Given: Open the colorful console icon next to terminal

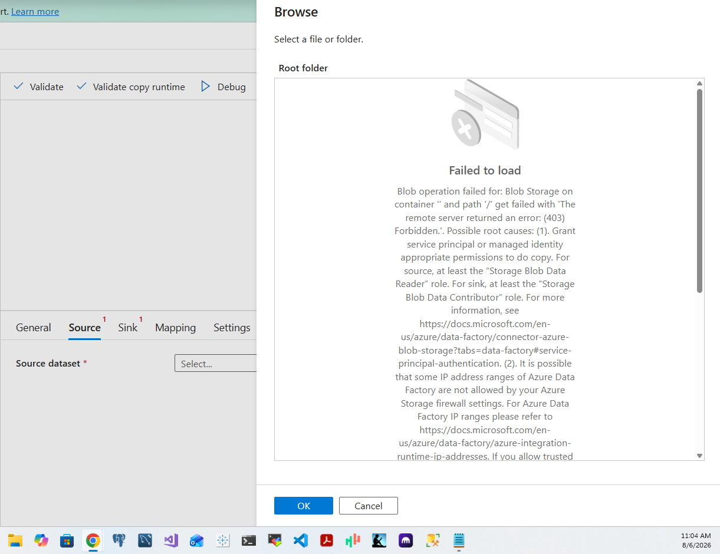Looking at the screenshot, I should 275,540.
